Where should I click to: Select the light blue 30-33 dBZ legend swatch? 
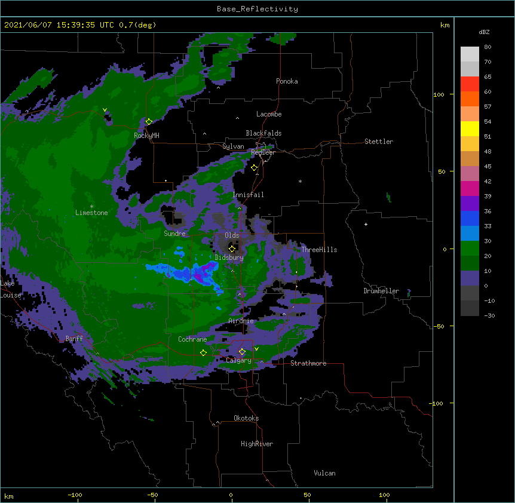point(470,234)
